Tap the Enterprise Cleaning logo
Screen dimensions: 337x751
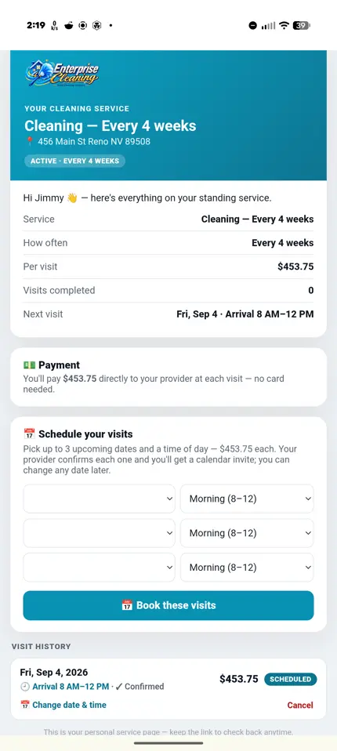click(x=62, y=73)
